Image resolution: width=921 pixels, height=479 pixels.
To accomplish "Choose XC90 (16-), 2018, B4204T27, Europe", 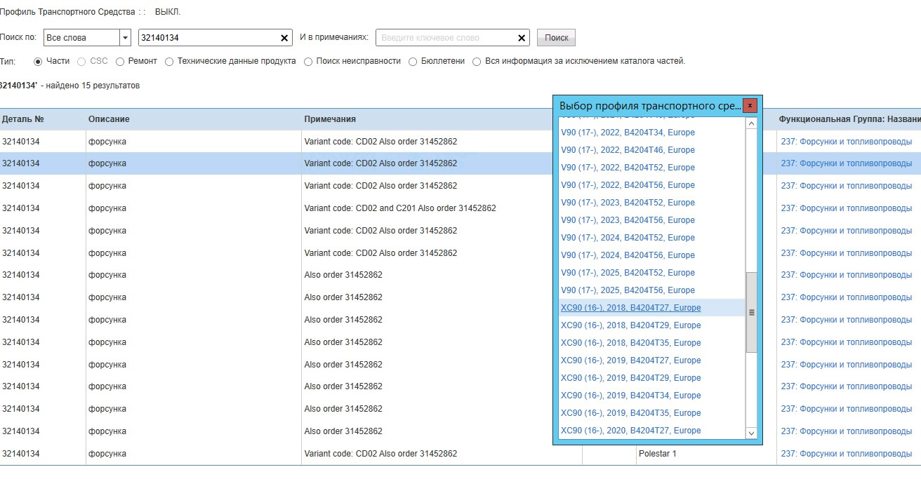I will point(630,308).
